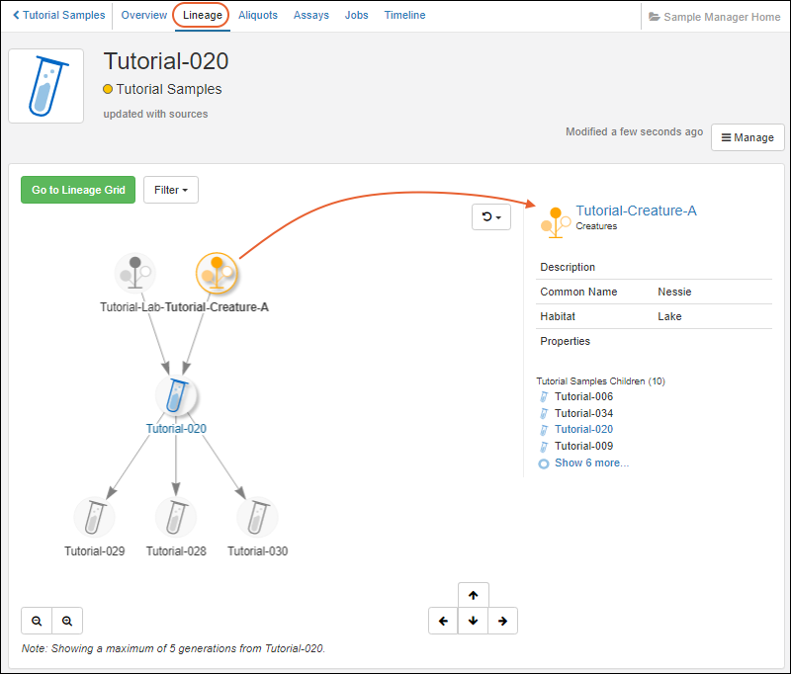Image resolution: width=791 pixels, height=674 pixels.
Task: Zoom out using the left magnifier button
Action: coord(37,621)
